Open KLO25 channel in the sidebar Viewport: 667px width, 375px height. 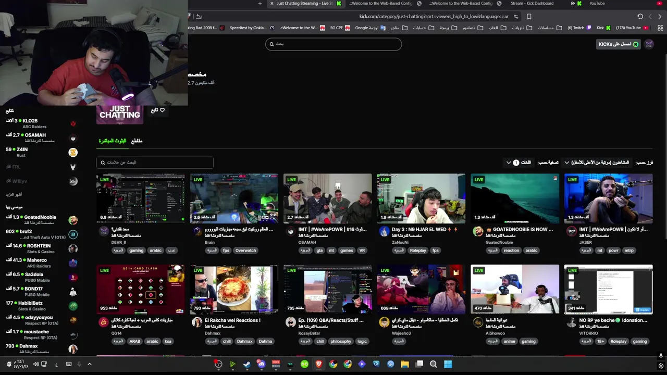(x=41, y=123)
